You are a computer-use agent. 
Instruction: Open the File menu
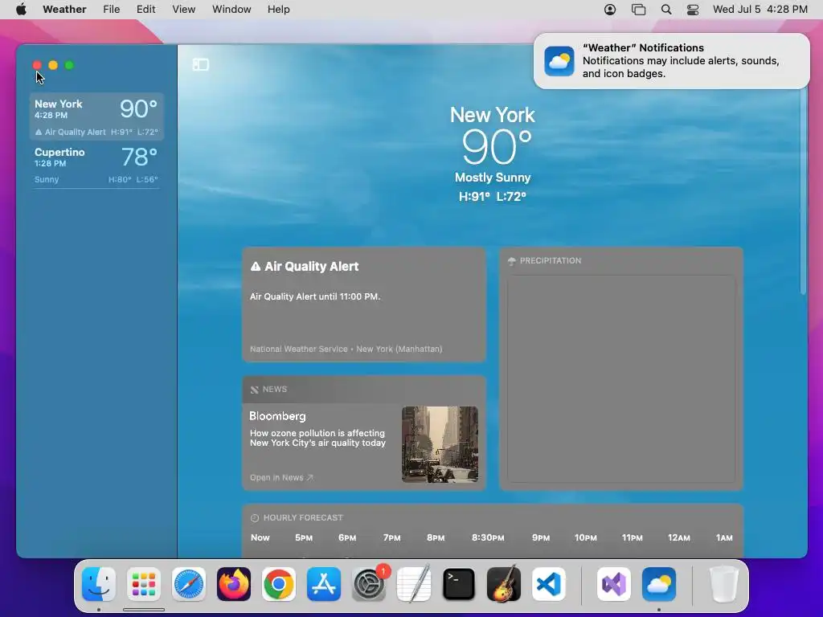click(x=111, y=10)
